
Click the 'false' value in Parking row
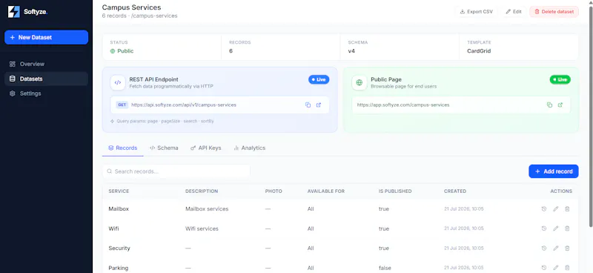(385, 268)
